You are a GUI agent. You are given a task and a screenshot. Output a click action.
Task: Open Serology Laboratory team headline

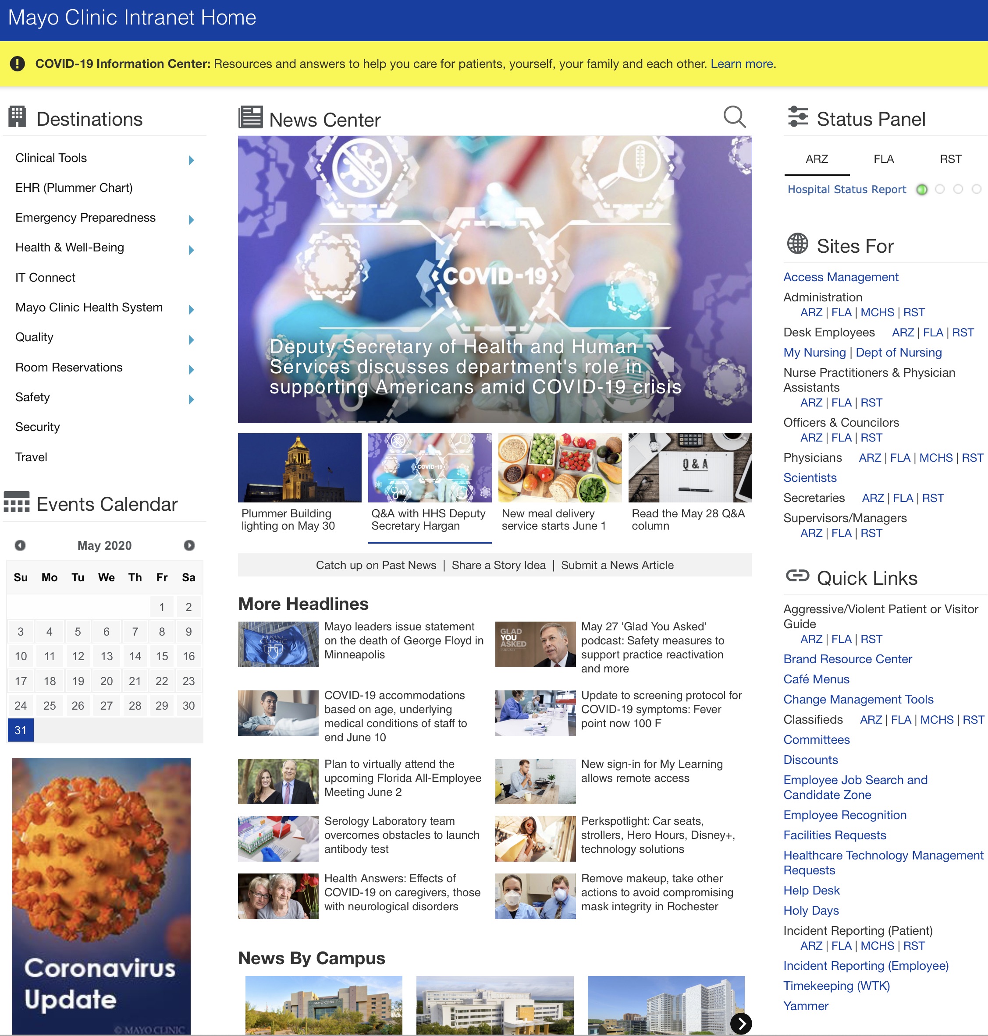point(402,835)
